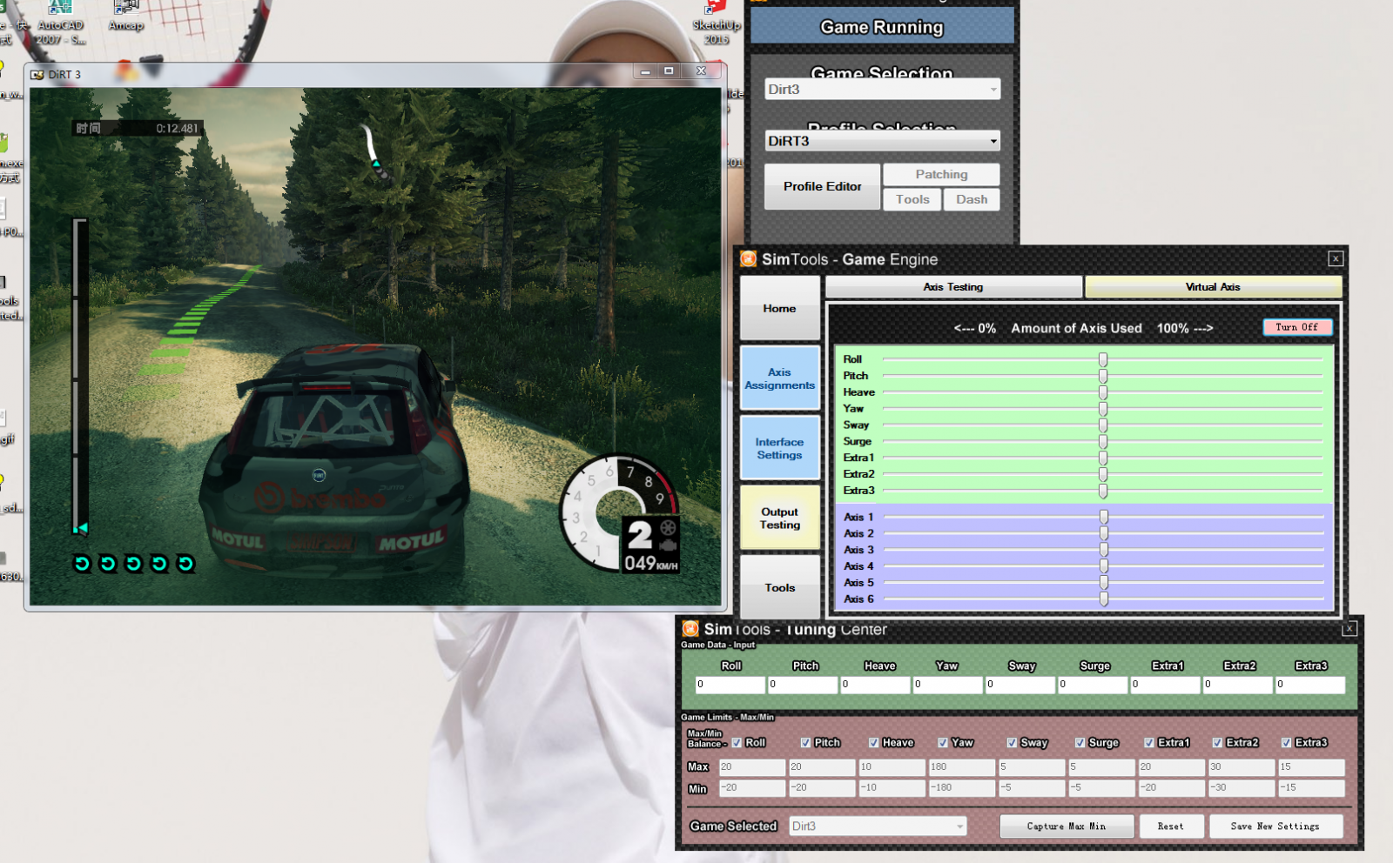
Task: Click Save New Settings button
Action: point(1275,826)
